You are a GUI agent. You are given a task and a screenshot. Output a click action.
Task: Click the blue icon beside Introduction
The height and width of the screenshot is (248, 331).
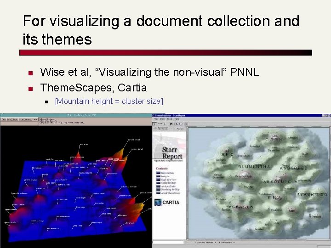[x=158, y=173]
